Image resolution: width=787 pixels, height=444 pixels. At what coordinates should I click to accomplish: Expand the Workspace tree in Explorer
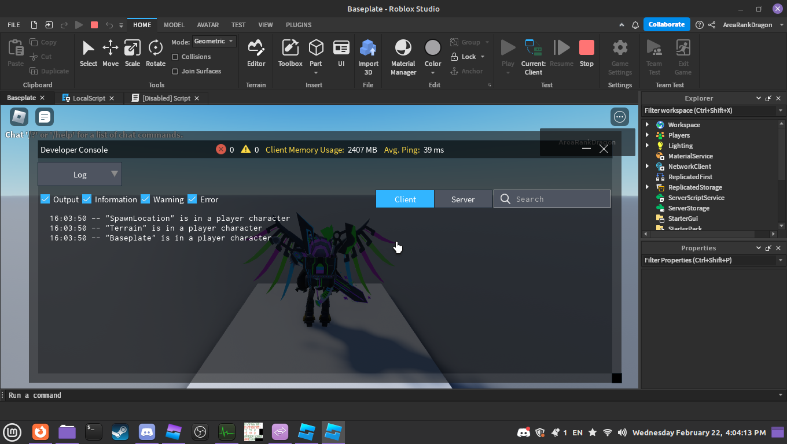(x=647, y=124)
